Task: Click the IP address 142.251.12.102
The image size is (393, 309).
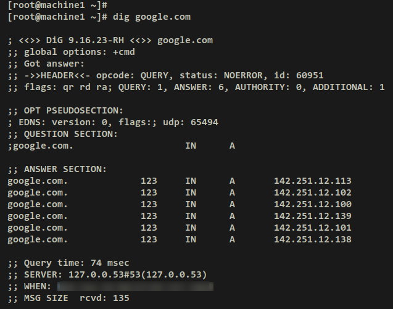Action: (x=312, y=192)
